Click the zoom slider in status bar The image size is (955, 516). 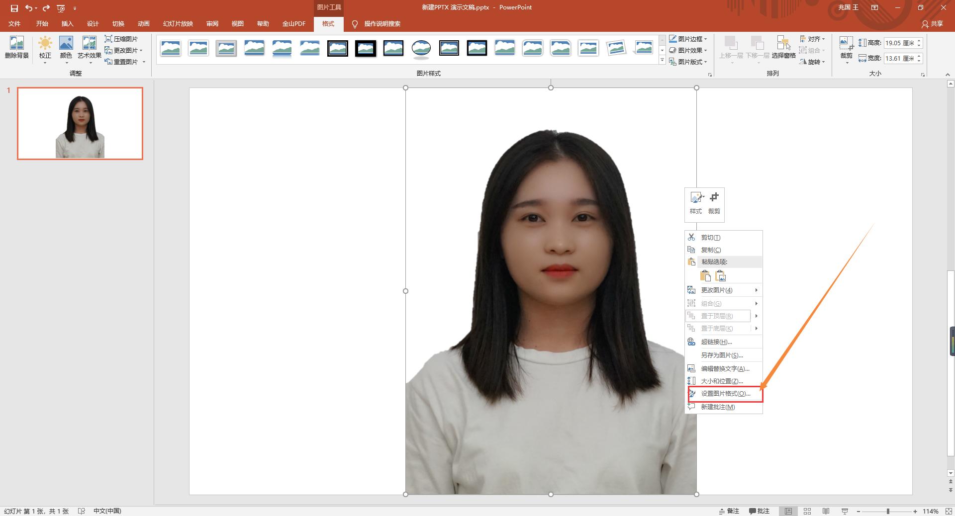click(888, 511)
